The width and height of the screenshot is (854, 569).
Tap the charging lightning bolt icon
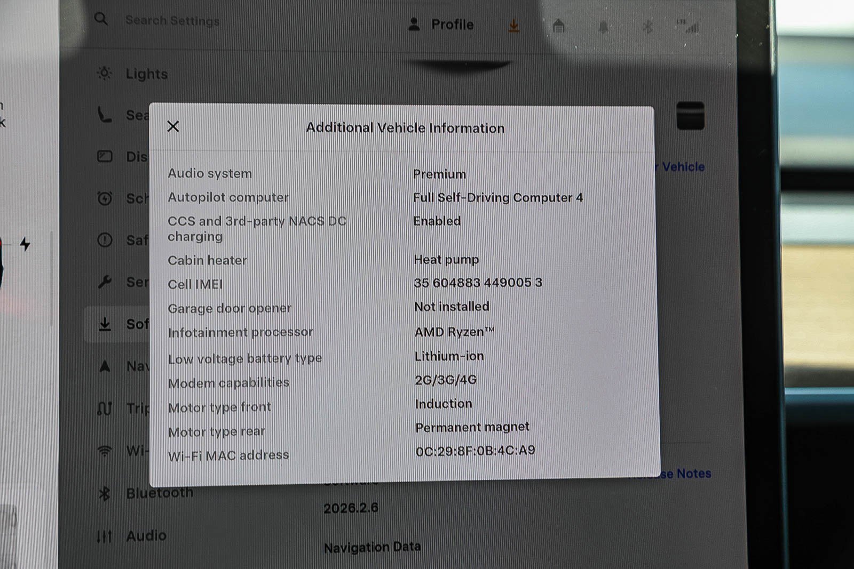25,244
